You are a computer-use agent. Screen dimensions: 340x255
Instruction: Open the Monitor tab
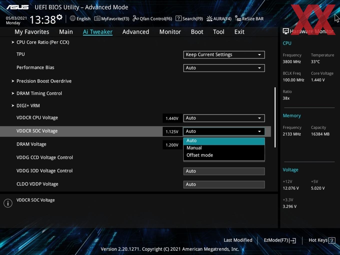click(170, 32)
